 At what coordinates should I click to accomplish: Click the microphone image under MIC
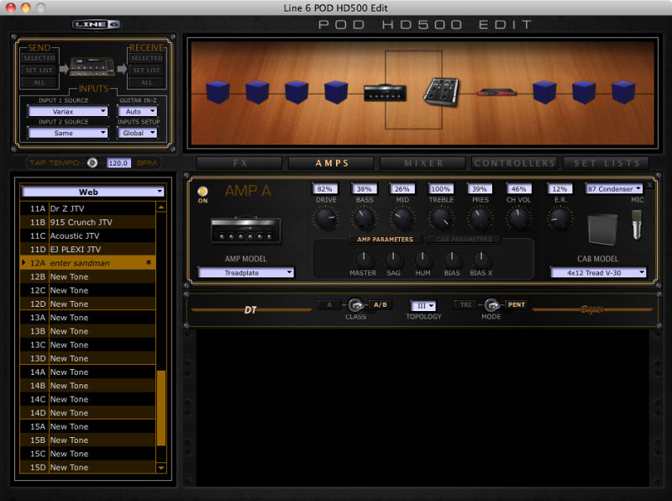[637, 224]
